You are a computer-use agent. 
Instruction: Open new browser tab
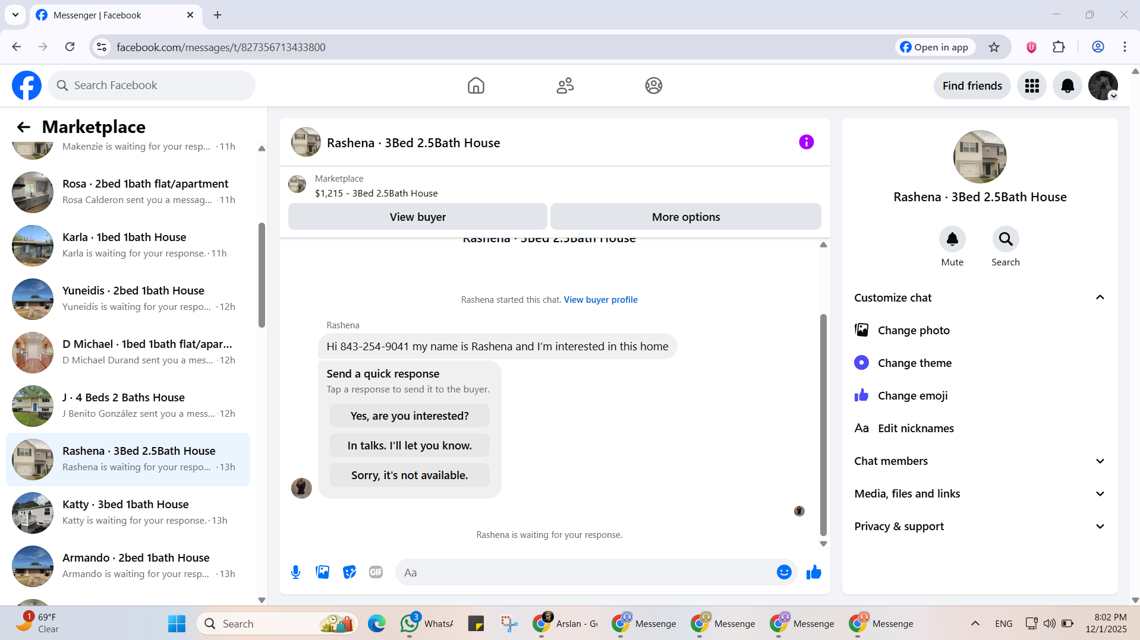pos(218,15)
